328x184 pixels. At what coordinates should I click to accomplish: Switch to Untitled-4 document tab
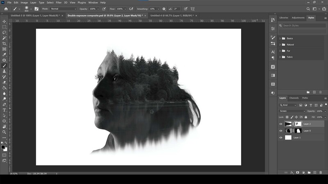pos(172,16)
